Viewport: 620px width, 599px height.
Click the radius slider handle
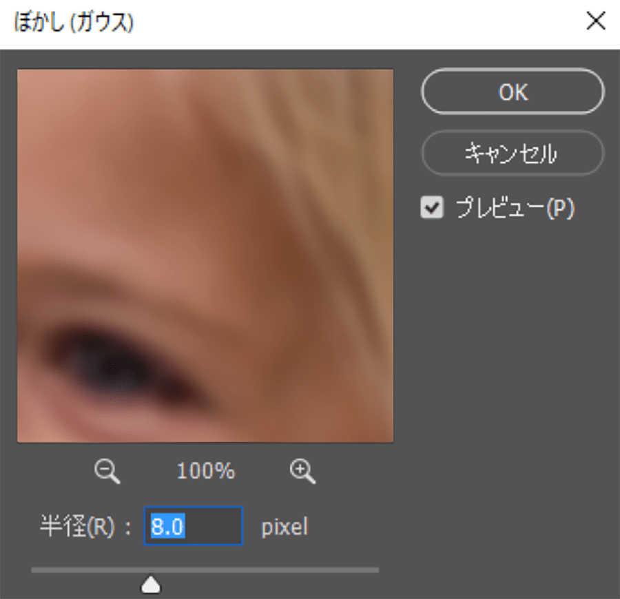(151, 585)
